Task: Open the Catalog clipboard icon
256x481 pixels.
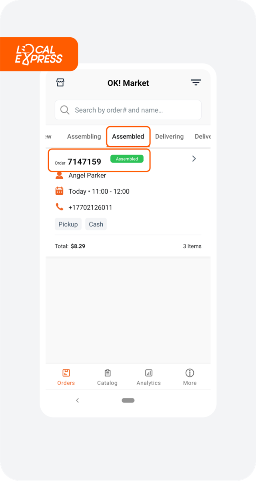Action: (x=107, y=373)
